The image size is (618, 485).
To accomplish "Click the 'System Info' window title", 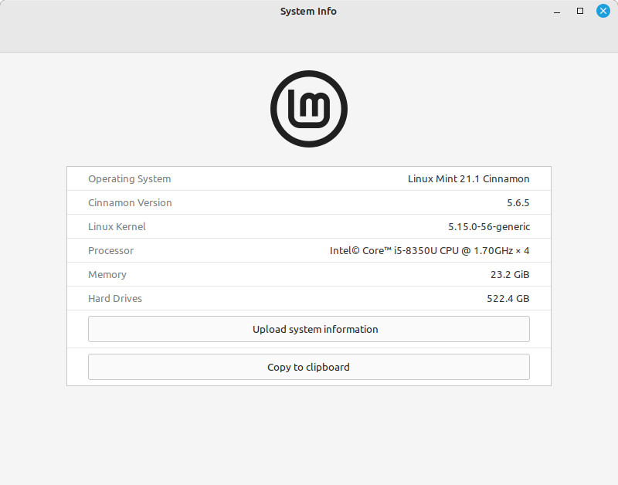I will pyautogui.click(x=308, y=11).
